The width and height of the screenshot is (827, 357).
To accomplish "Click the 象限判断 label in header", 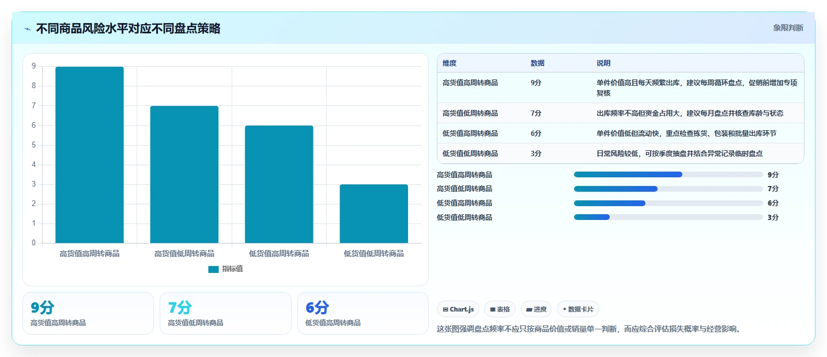I will 788,28.
